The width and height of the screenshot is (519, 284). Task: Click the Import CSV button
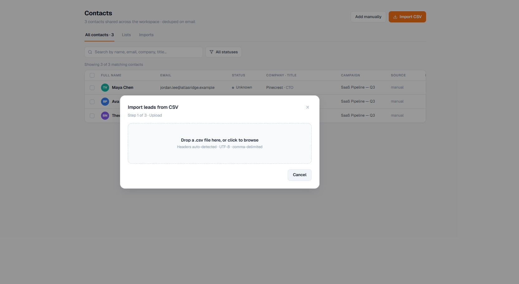(x=407, y=17)
